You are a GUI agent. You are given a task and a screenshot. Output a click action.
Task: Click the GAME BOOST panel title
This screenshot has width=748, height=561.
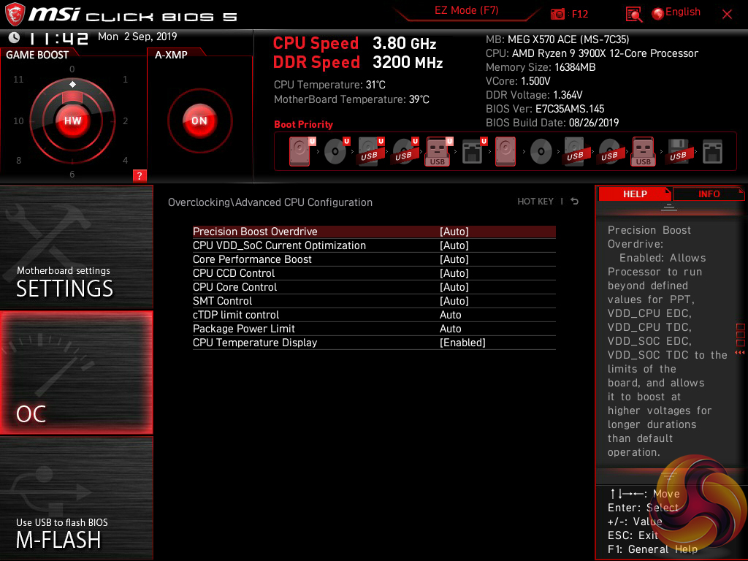coord(37,55)
